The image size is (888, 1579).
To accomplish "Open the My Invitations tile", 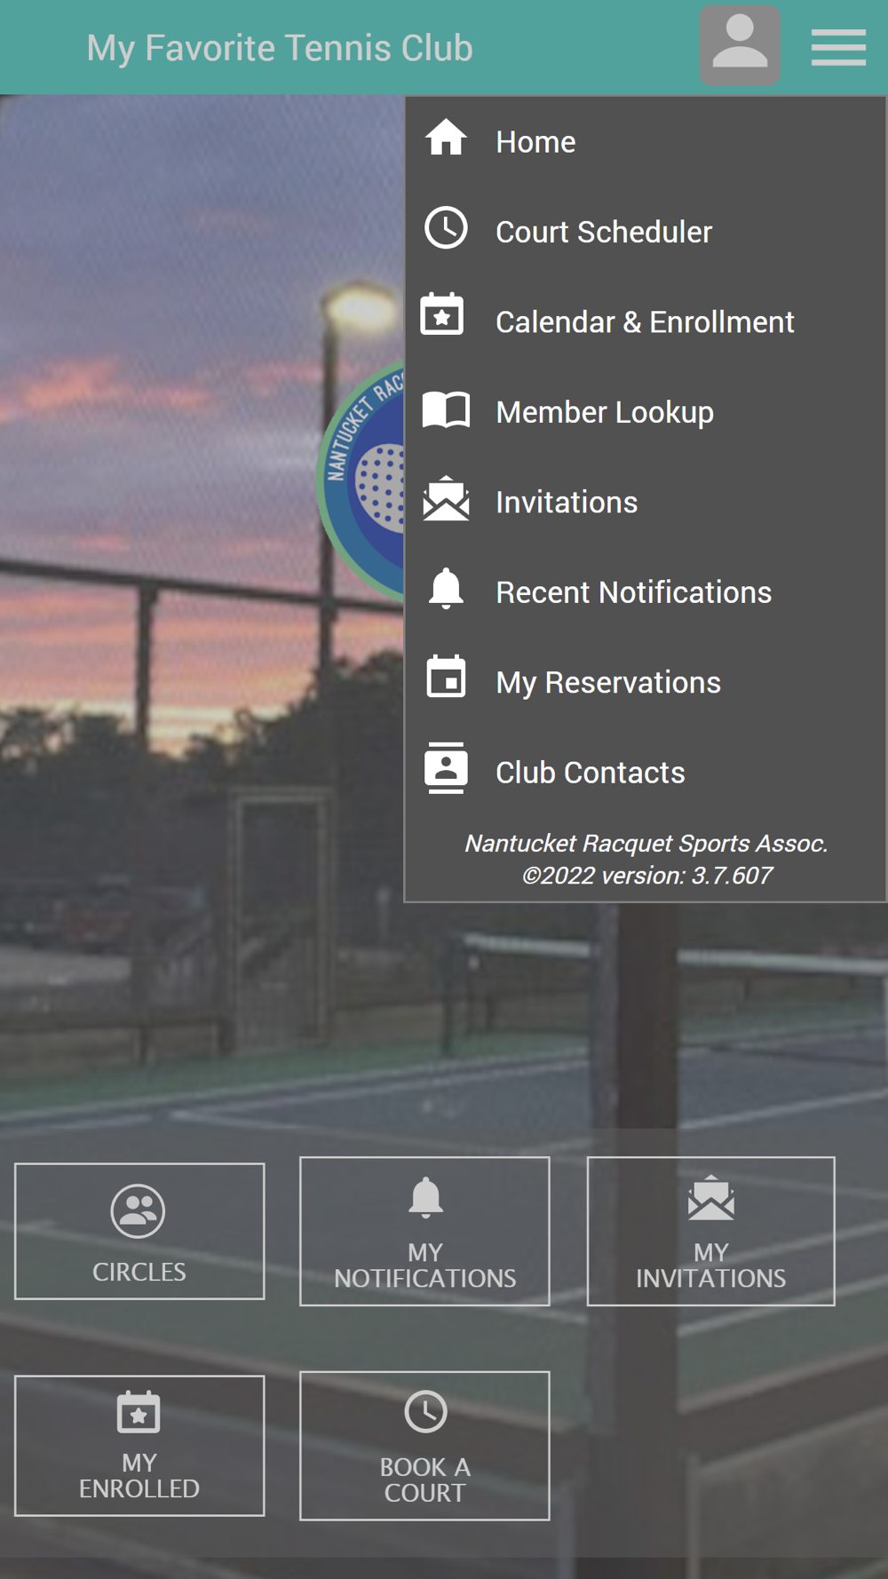I will [710, 1231].
